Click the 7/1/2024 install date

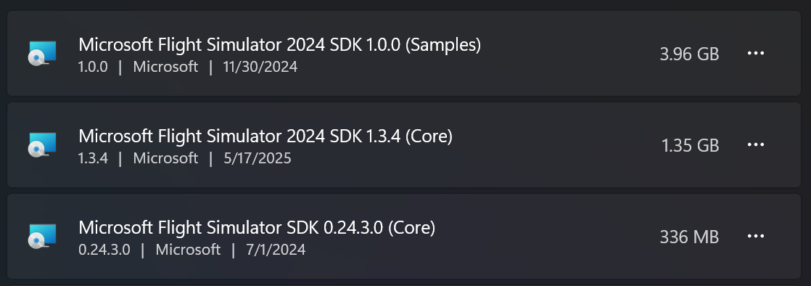276,250
